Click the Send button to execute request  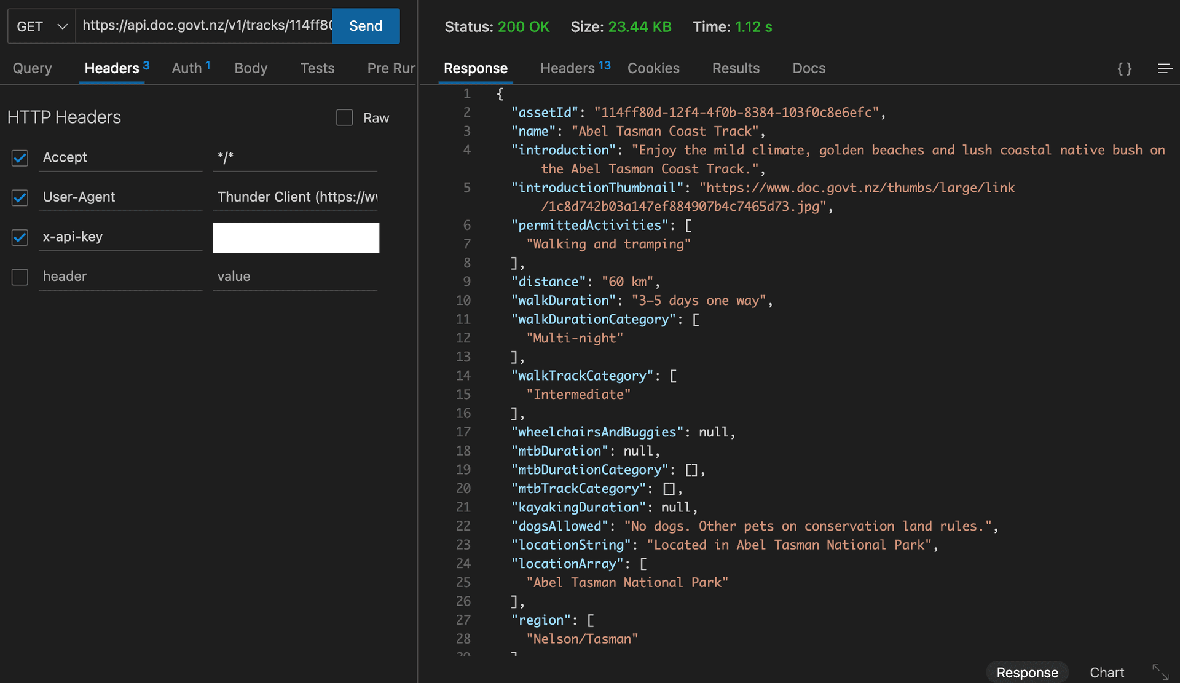tap(365, 25)
